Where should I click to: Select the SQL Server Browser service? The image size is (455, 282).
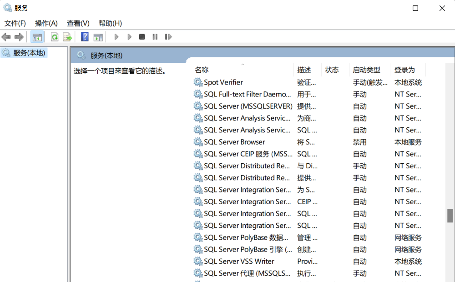coord(234,142)
